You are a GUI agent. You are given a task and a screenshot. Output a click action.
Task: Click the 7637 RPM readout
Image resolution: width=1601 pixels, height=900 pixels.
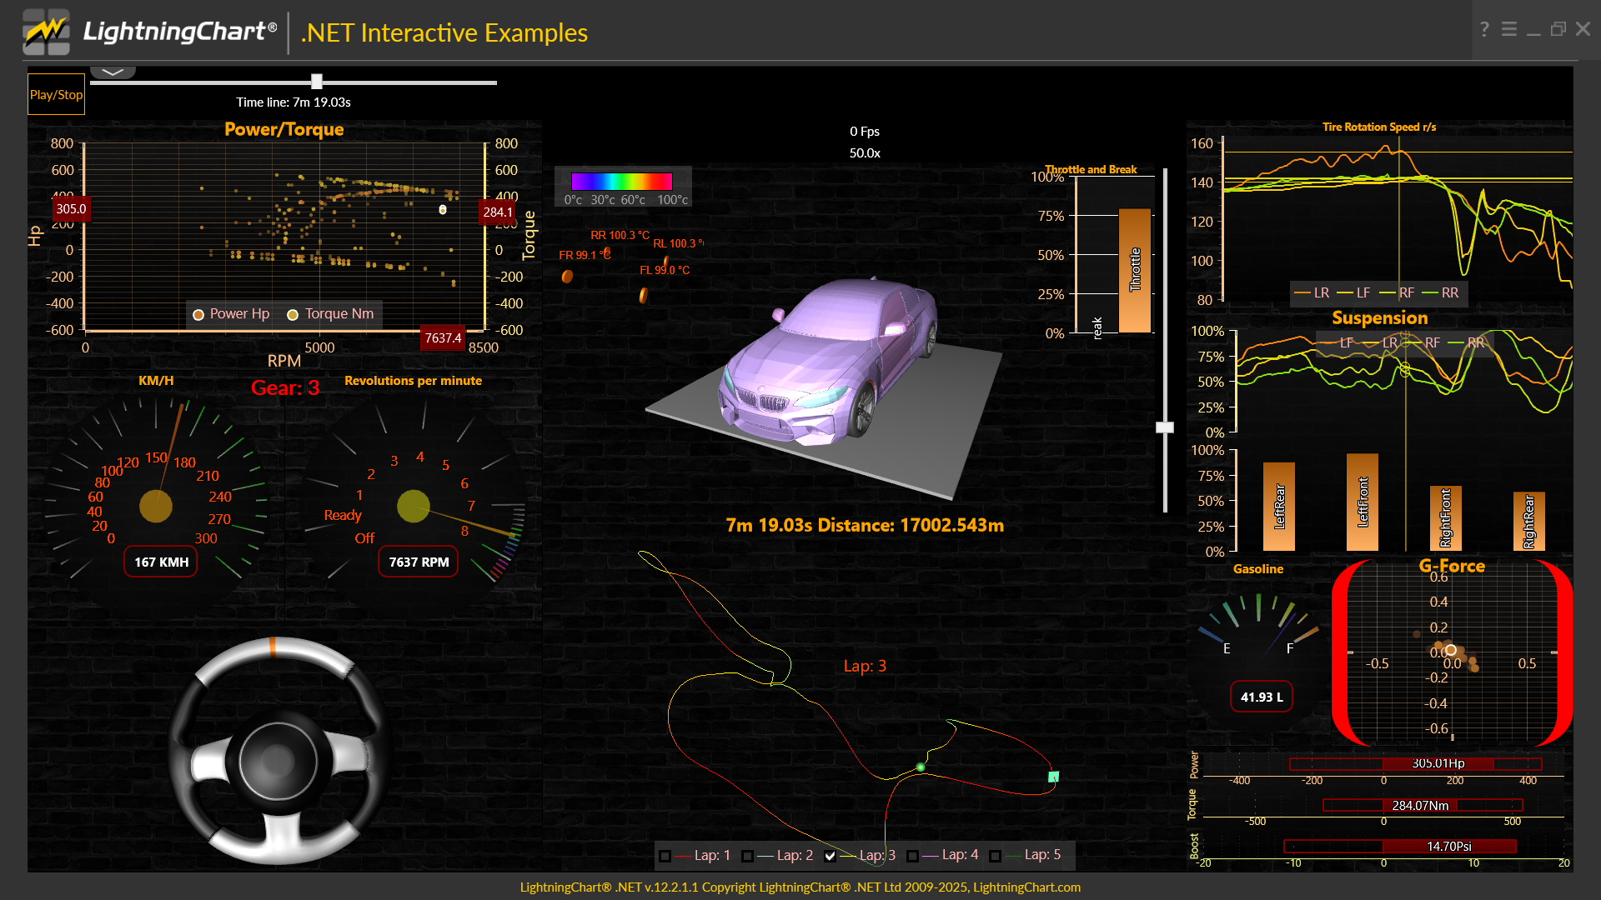419,562
